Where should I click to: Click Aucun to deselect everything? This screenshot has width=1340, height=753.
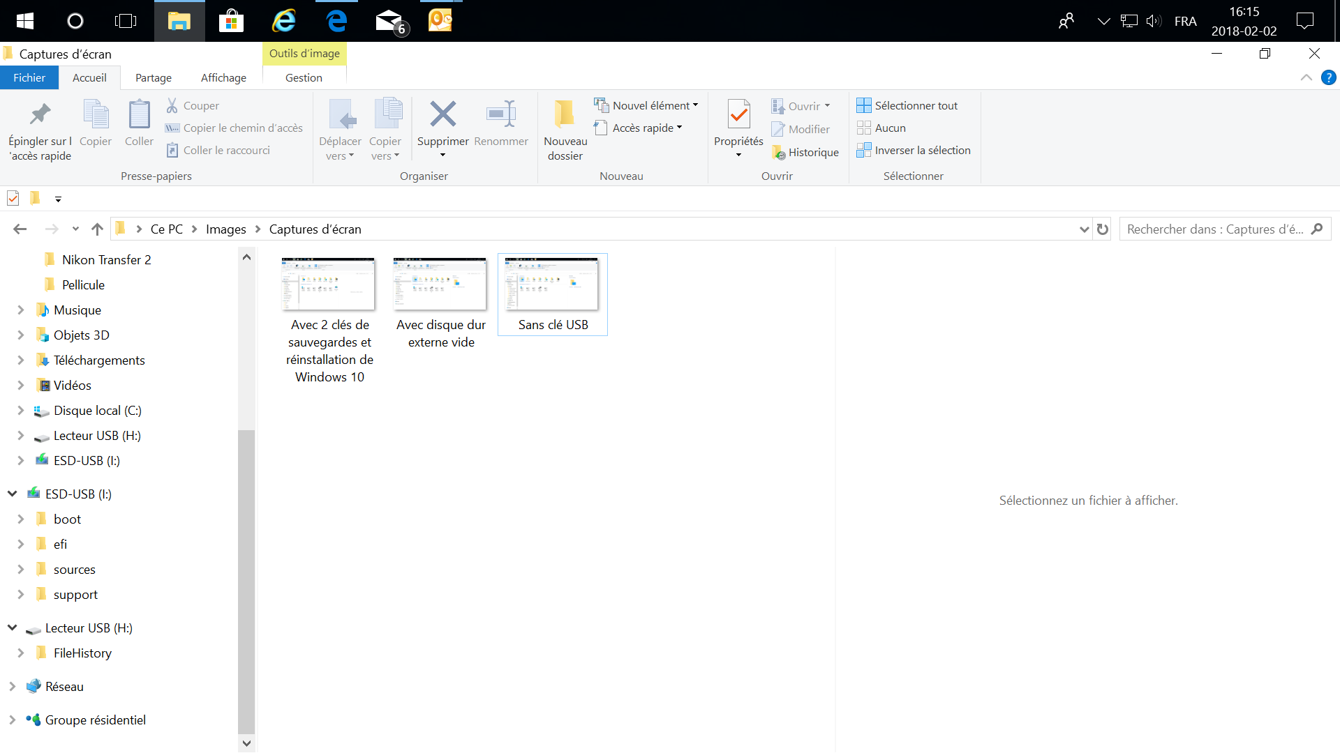(890, 128)
